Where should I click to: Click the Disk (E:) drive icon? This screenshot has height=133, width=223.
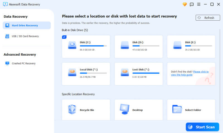coord(177,45)
